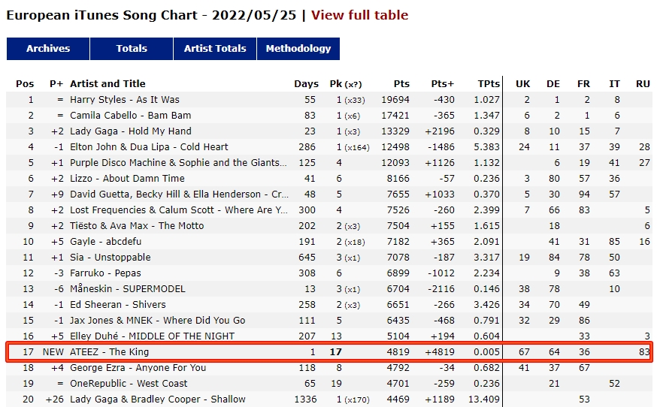Click the Lizzo - About Damn Time entry
This screenshot has width=657, height=407.
point(127,179)
